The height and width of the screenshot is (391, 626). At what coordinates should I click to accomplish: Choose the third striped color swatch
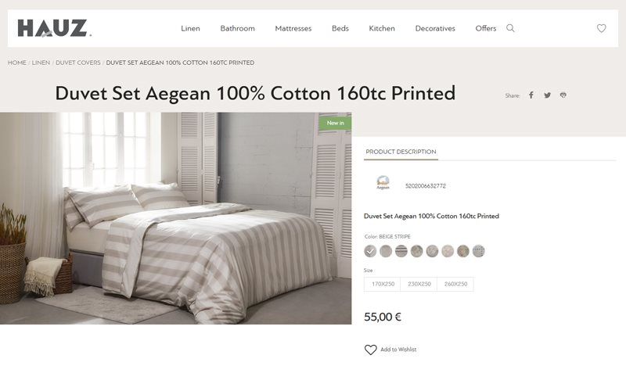point(401,251)
